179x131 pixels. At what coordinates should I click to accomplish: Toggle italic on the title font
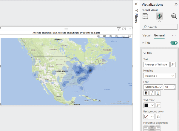coord(152,93)
